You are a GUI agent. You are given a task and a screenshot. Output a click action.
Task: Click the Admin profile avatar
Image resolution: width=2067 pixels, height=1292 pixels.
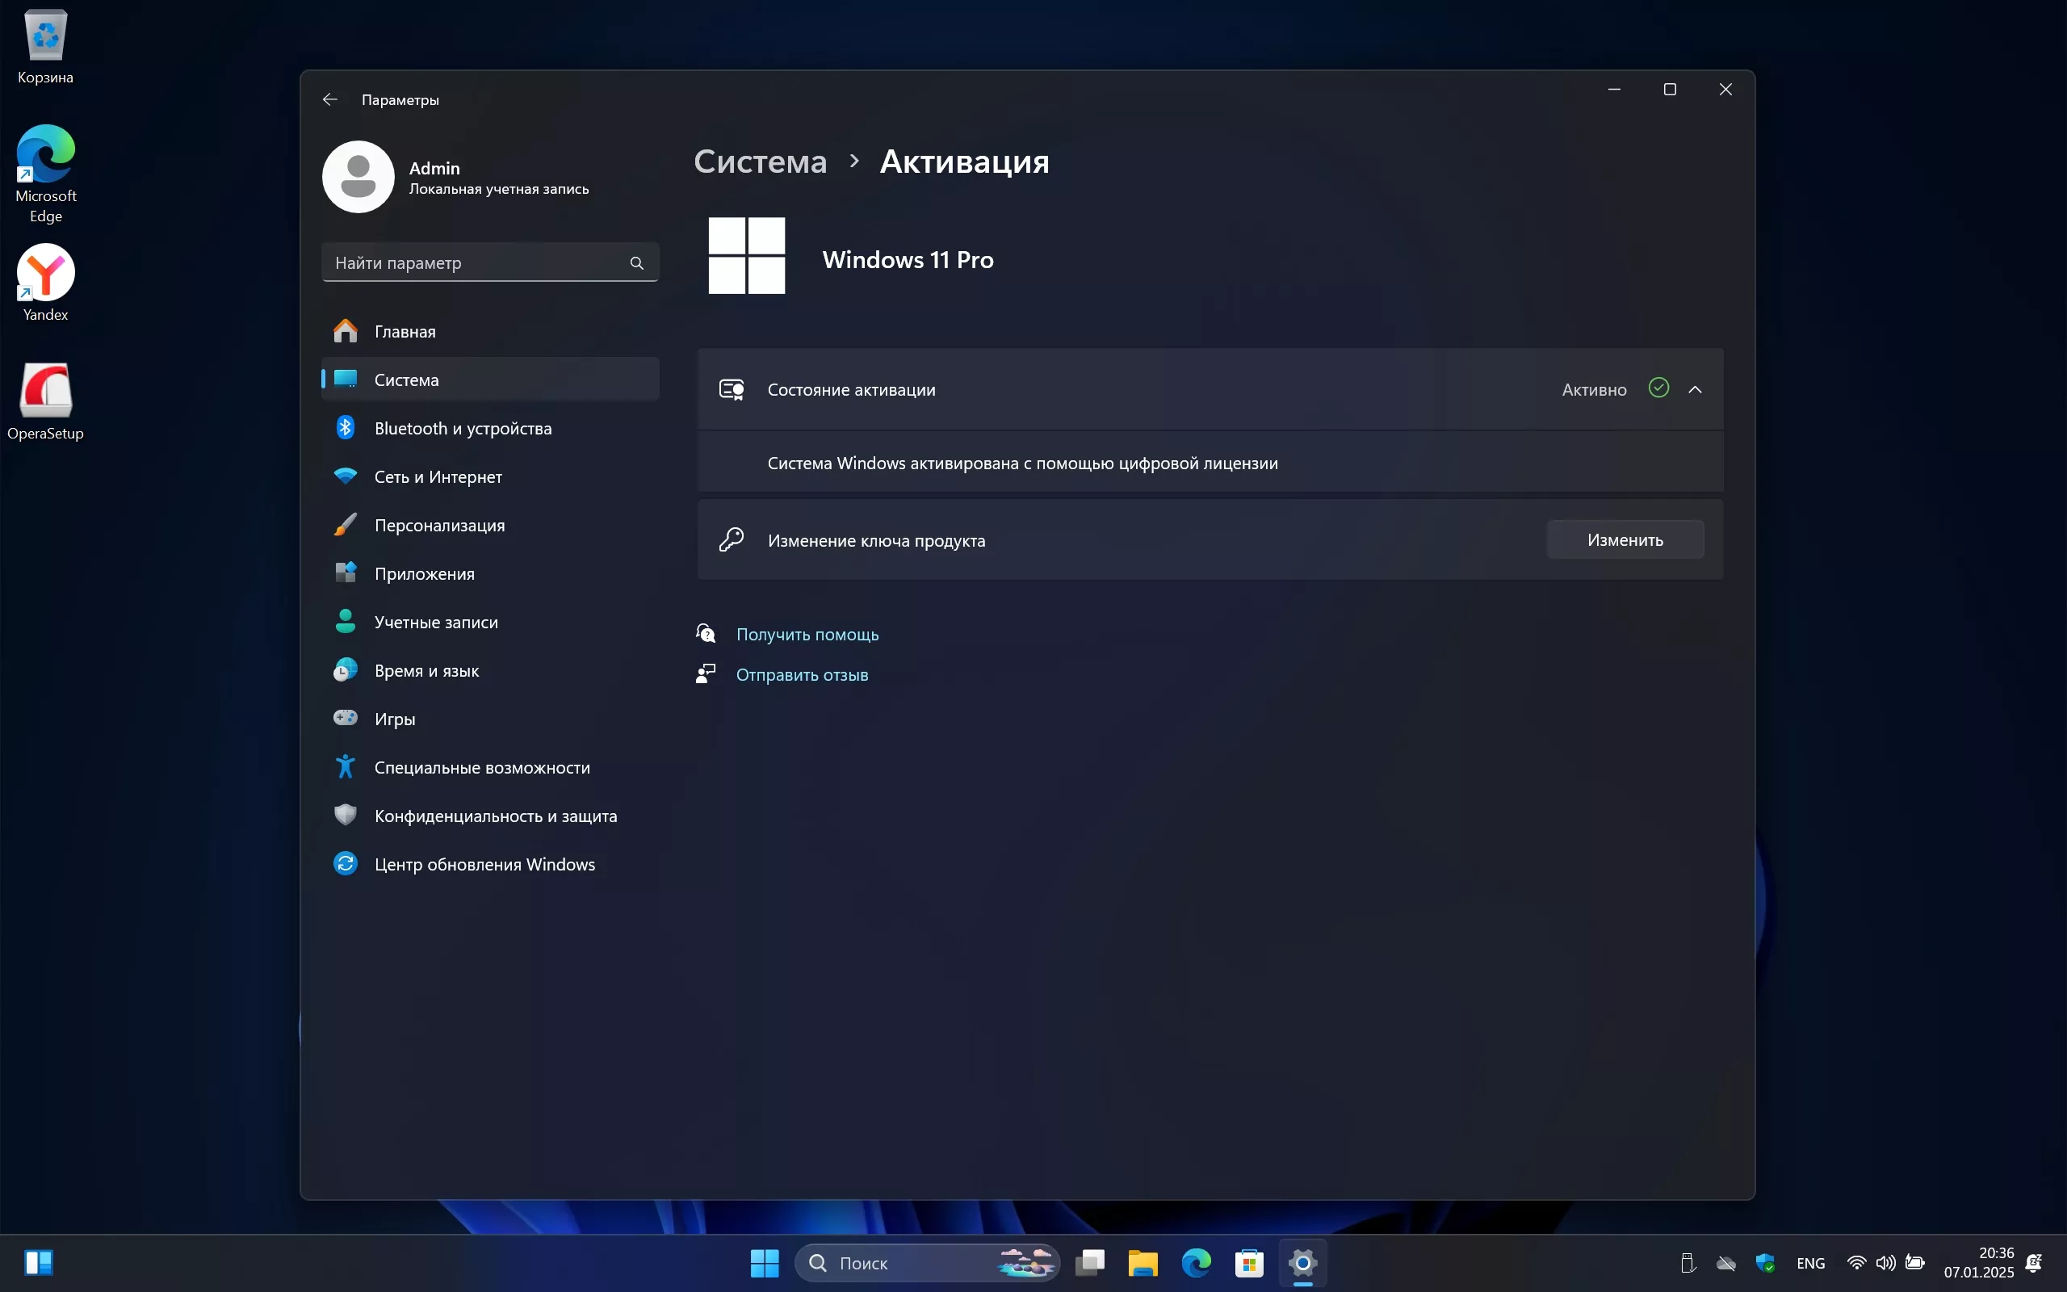click(358, 177)
